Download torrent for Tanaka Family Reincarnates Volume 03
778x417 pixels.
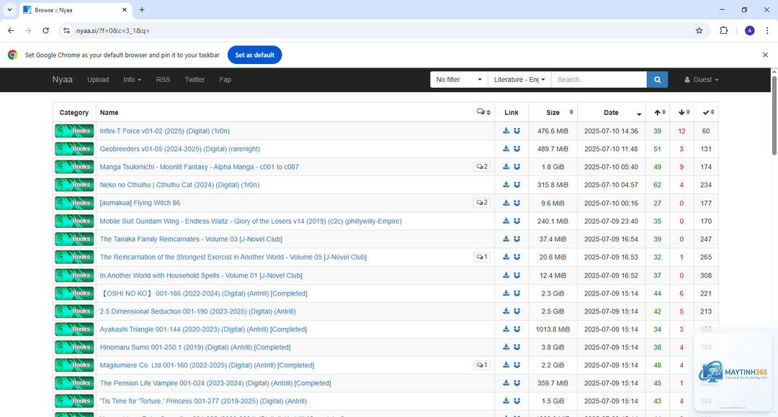(x=506, y=239)
